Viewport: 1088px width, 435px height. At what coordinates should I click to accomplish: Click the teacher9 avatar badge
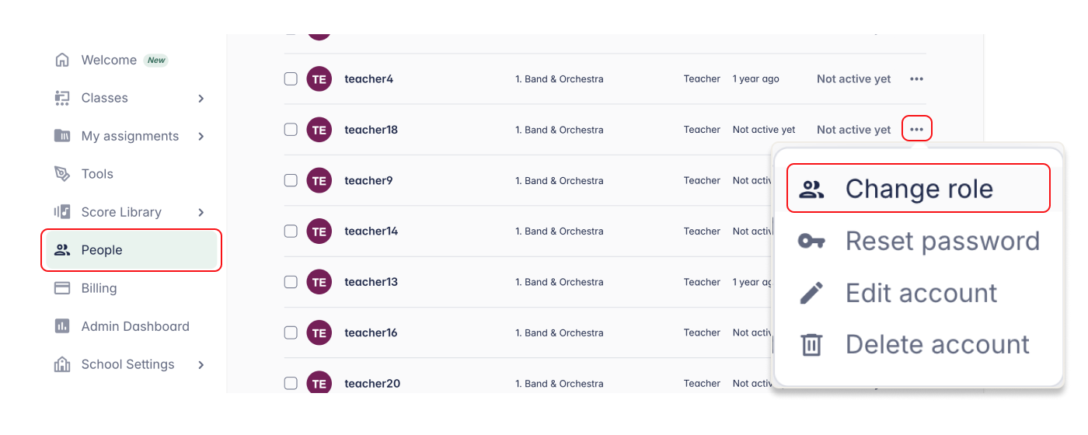pos(319,181)
